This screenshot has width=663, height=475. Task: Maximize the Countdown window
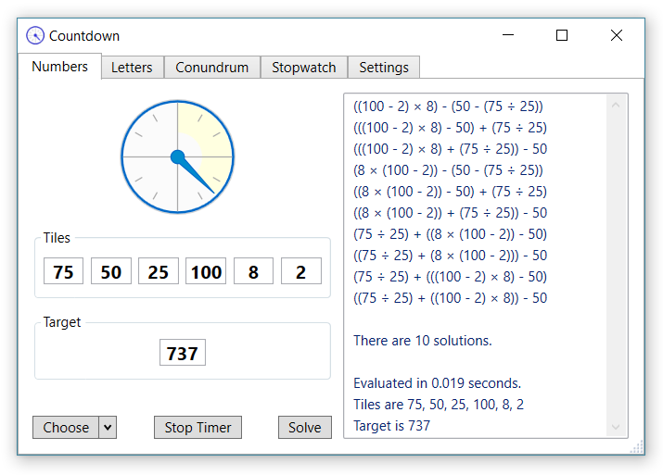point(562,35)
